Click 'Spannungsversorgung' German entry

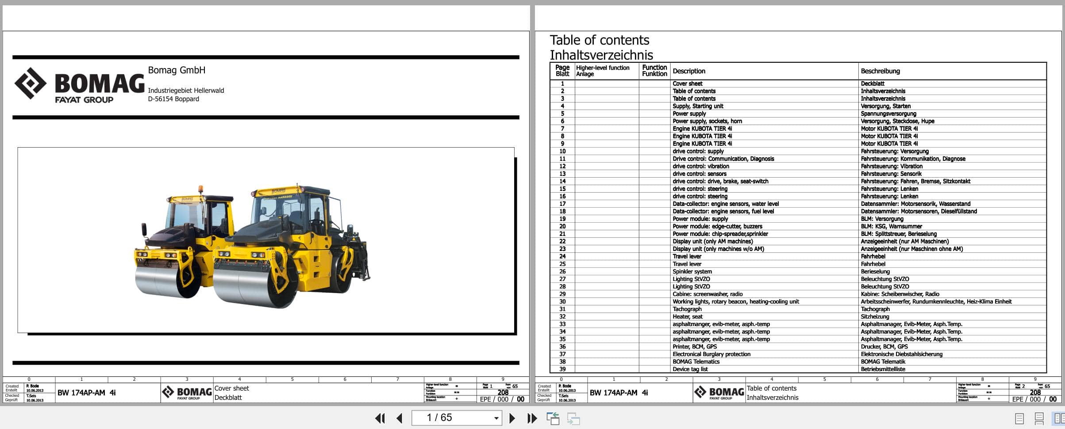coord(888,114)
